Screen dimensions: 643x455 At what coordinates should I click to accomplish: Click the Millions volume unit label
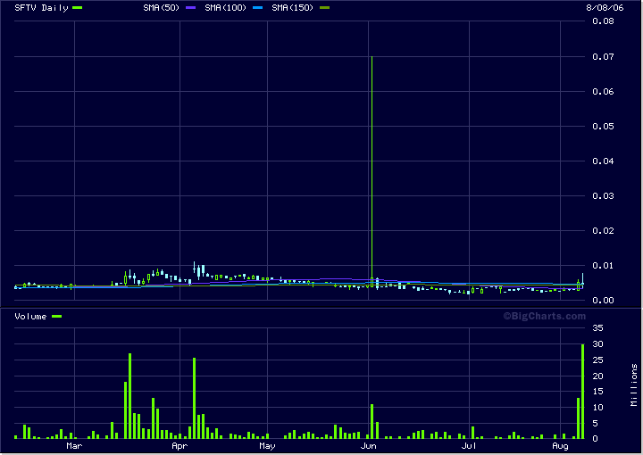(x=634, y=385)
